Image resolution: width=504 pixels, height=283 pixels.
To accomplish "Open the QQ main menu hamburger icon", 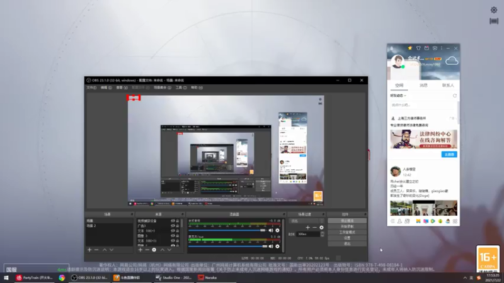I will [392, 221].
